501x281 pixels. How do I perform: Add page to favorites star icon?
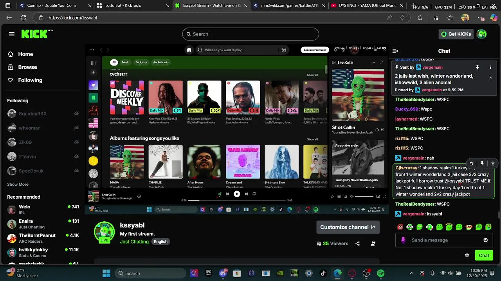[402, 18]
